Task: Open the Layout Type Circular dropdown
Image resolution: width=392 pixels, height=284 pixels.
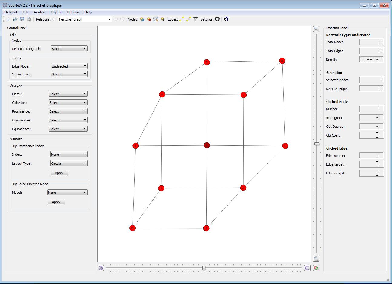Action: tap(69, 163)
